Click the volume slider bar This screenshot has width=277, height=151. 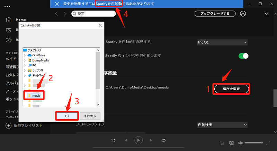point(254,143)
